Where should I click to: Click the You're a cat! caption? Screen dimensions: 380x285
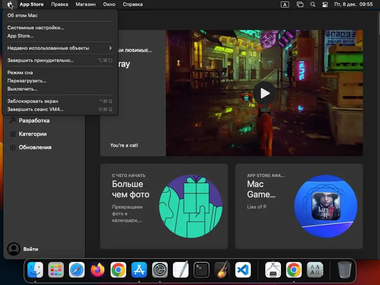(x=124, y=145)
